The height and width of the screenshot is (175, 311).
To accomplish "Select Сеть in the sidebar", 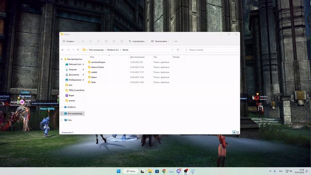I will pyautogui.click(x=69, y=120).
